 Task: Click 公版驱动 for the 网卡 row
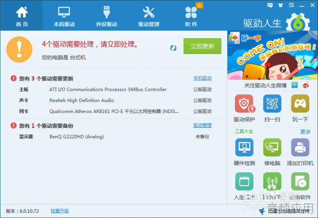(x=202, y=111)
